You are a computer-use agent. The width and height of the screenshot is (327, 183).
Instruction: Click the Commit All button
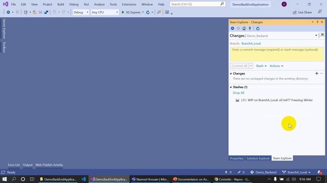[240, 66]
